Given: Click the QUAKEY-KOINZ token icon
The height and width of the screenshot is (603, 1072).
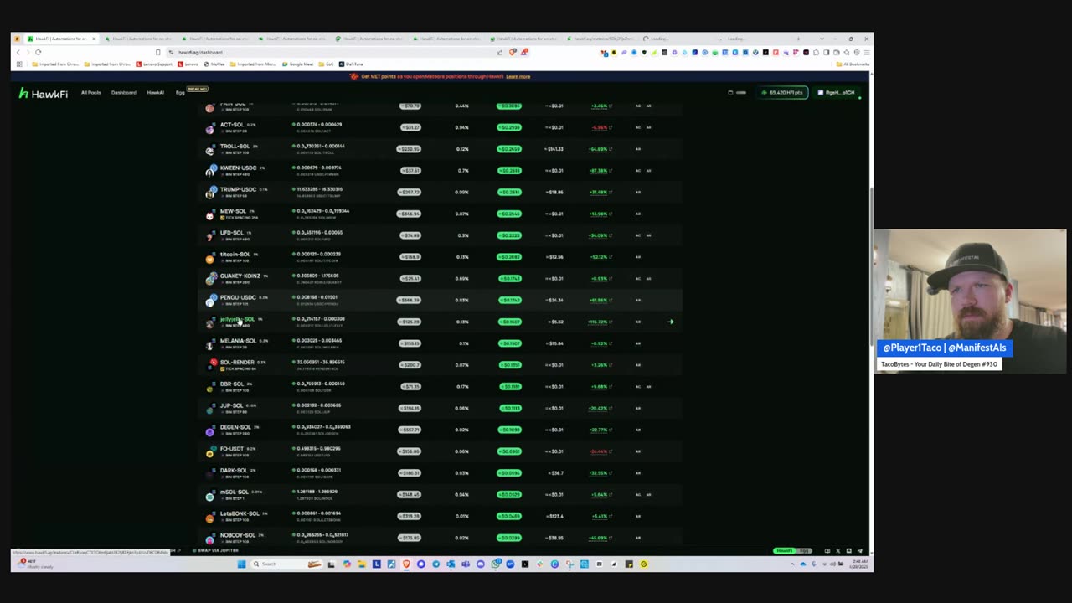Looking at the screenshot, I should pyautogui.click(x=209, y=279).
